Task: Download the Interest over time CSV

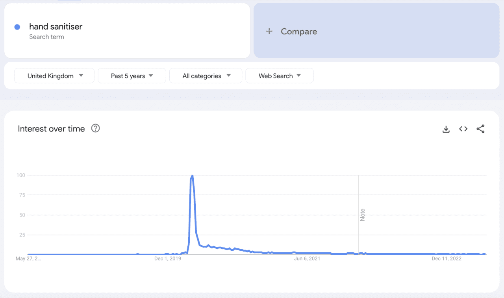Action: (x=446, y=129)
